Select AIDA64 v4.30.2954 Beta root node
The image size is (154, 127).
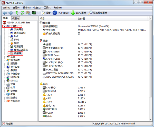tap(16, 23)
